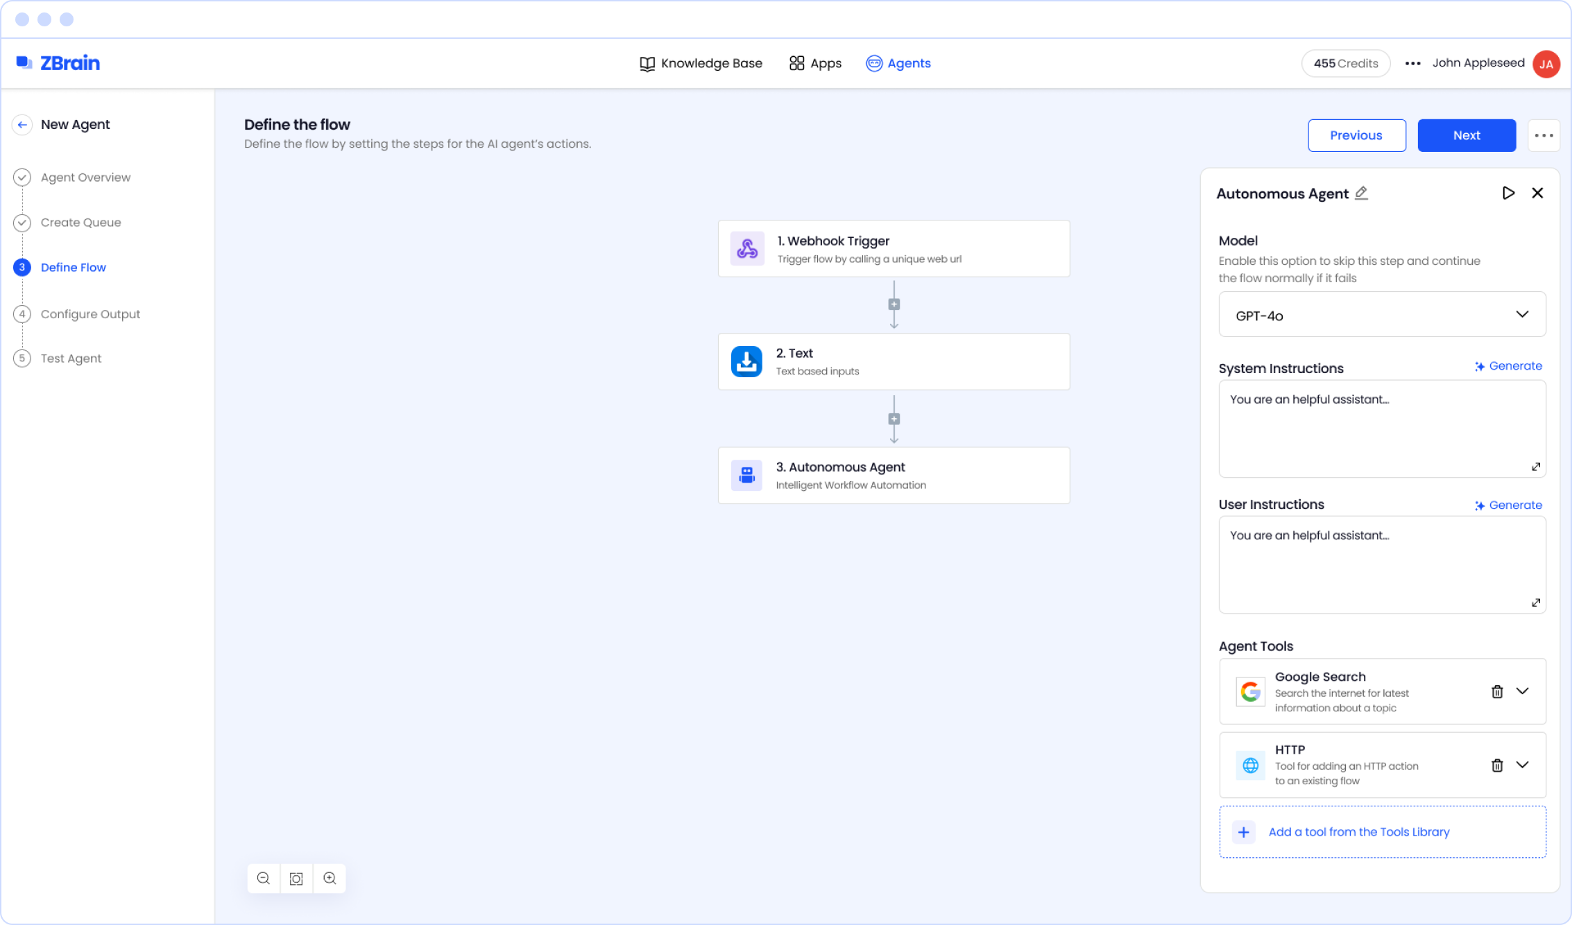
Task: Click the ZBrain logo
Action: [58, 63]
